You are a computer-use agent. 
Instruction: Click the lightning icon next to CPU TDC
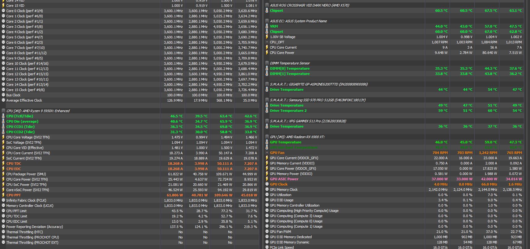coord(3,164)
